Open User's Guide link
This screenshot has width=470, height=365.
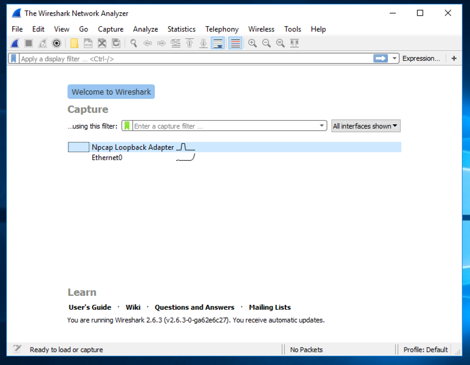pyautogui.click(x=90, y=307)
